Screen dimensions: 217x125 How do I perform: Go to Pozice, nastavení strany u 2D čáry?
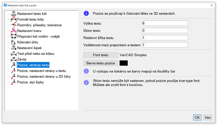44,76
